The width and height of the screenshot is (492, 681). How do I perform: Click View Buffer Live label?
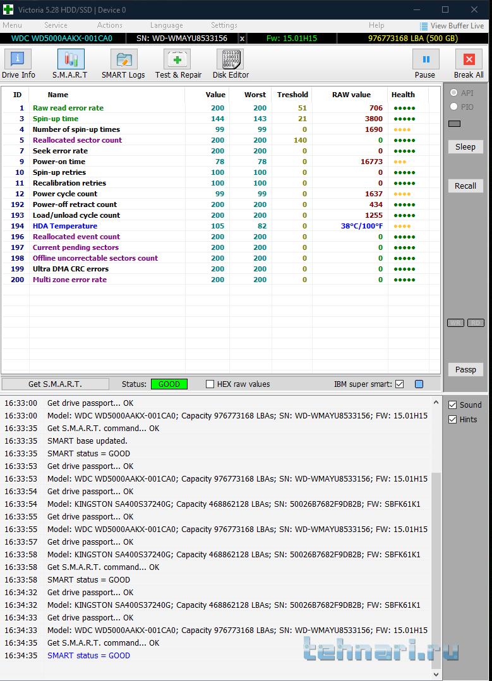[x=457, y=26]
